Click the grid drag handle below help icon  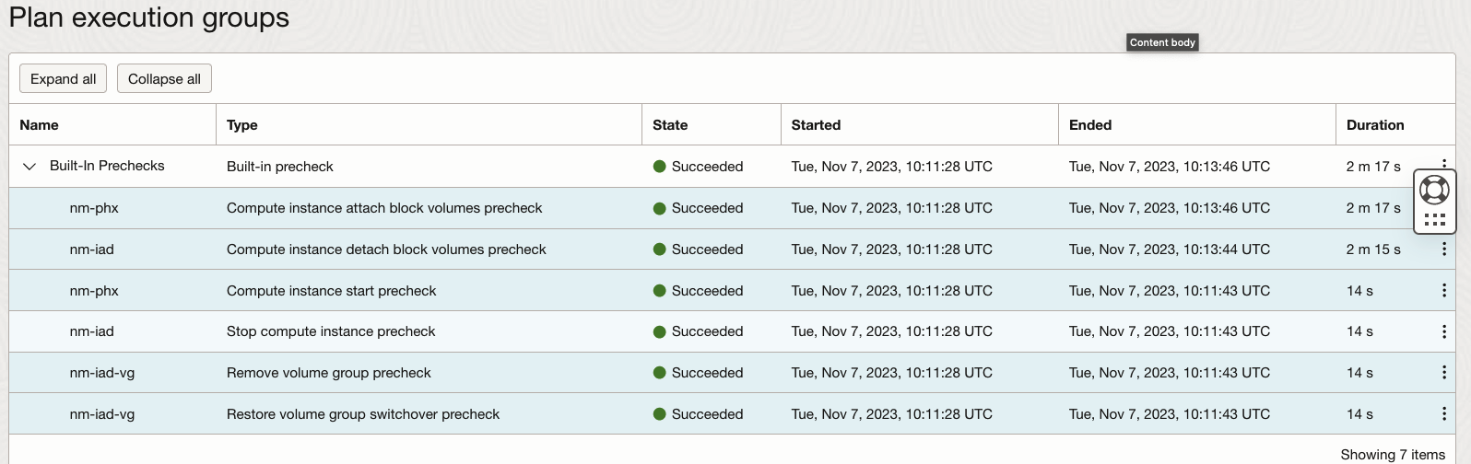(x=1434, y=219)
